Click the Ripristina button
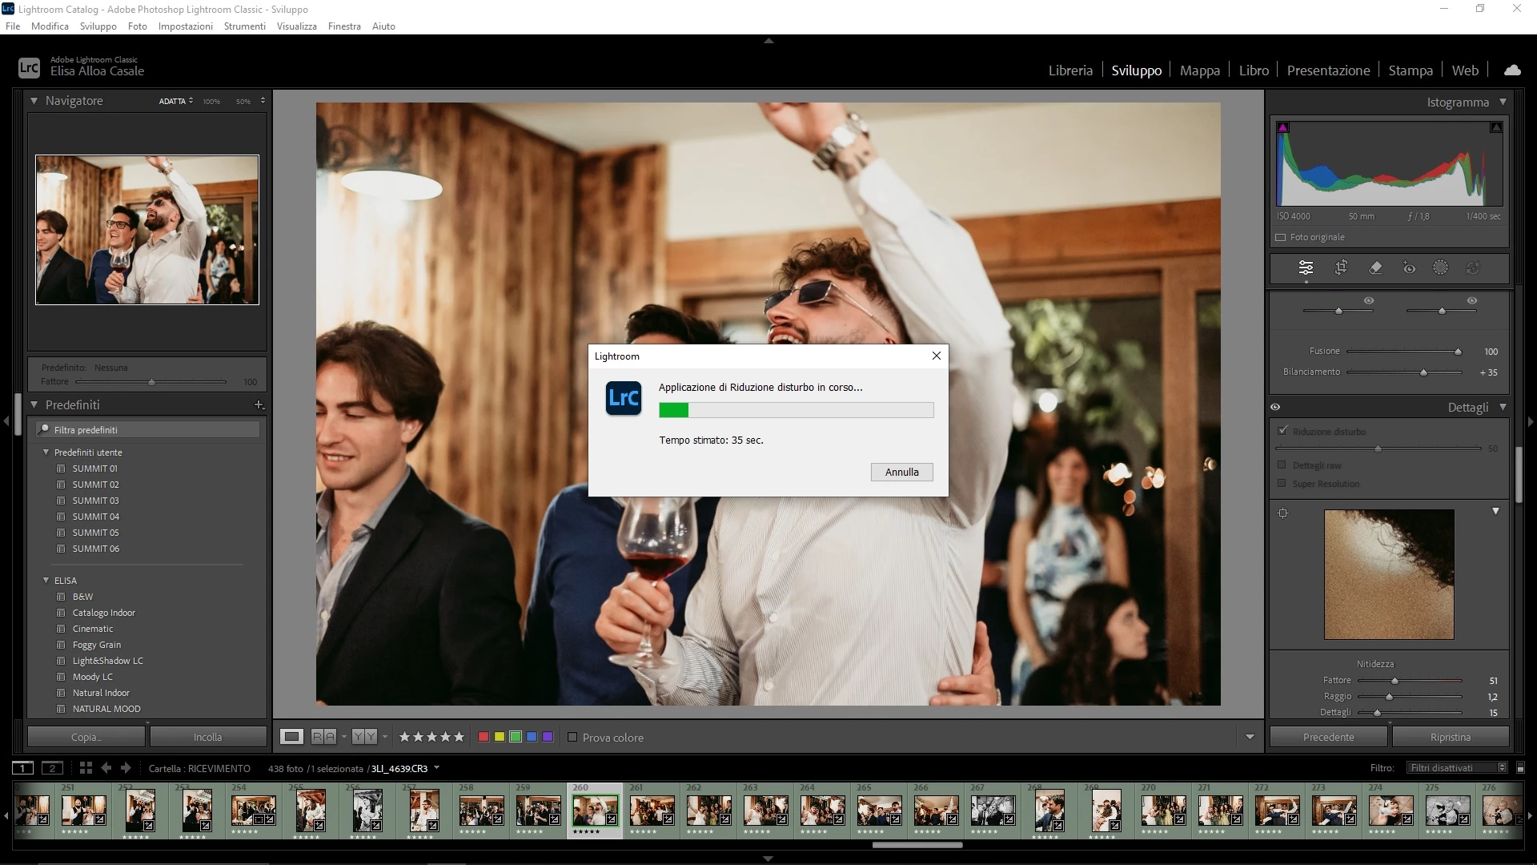 (1450, 738)
